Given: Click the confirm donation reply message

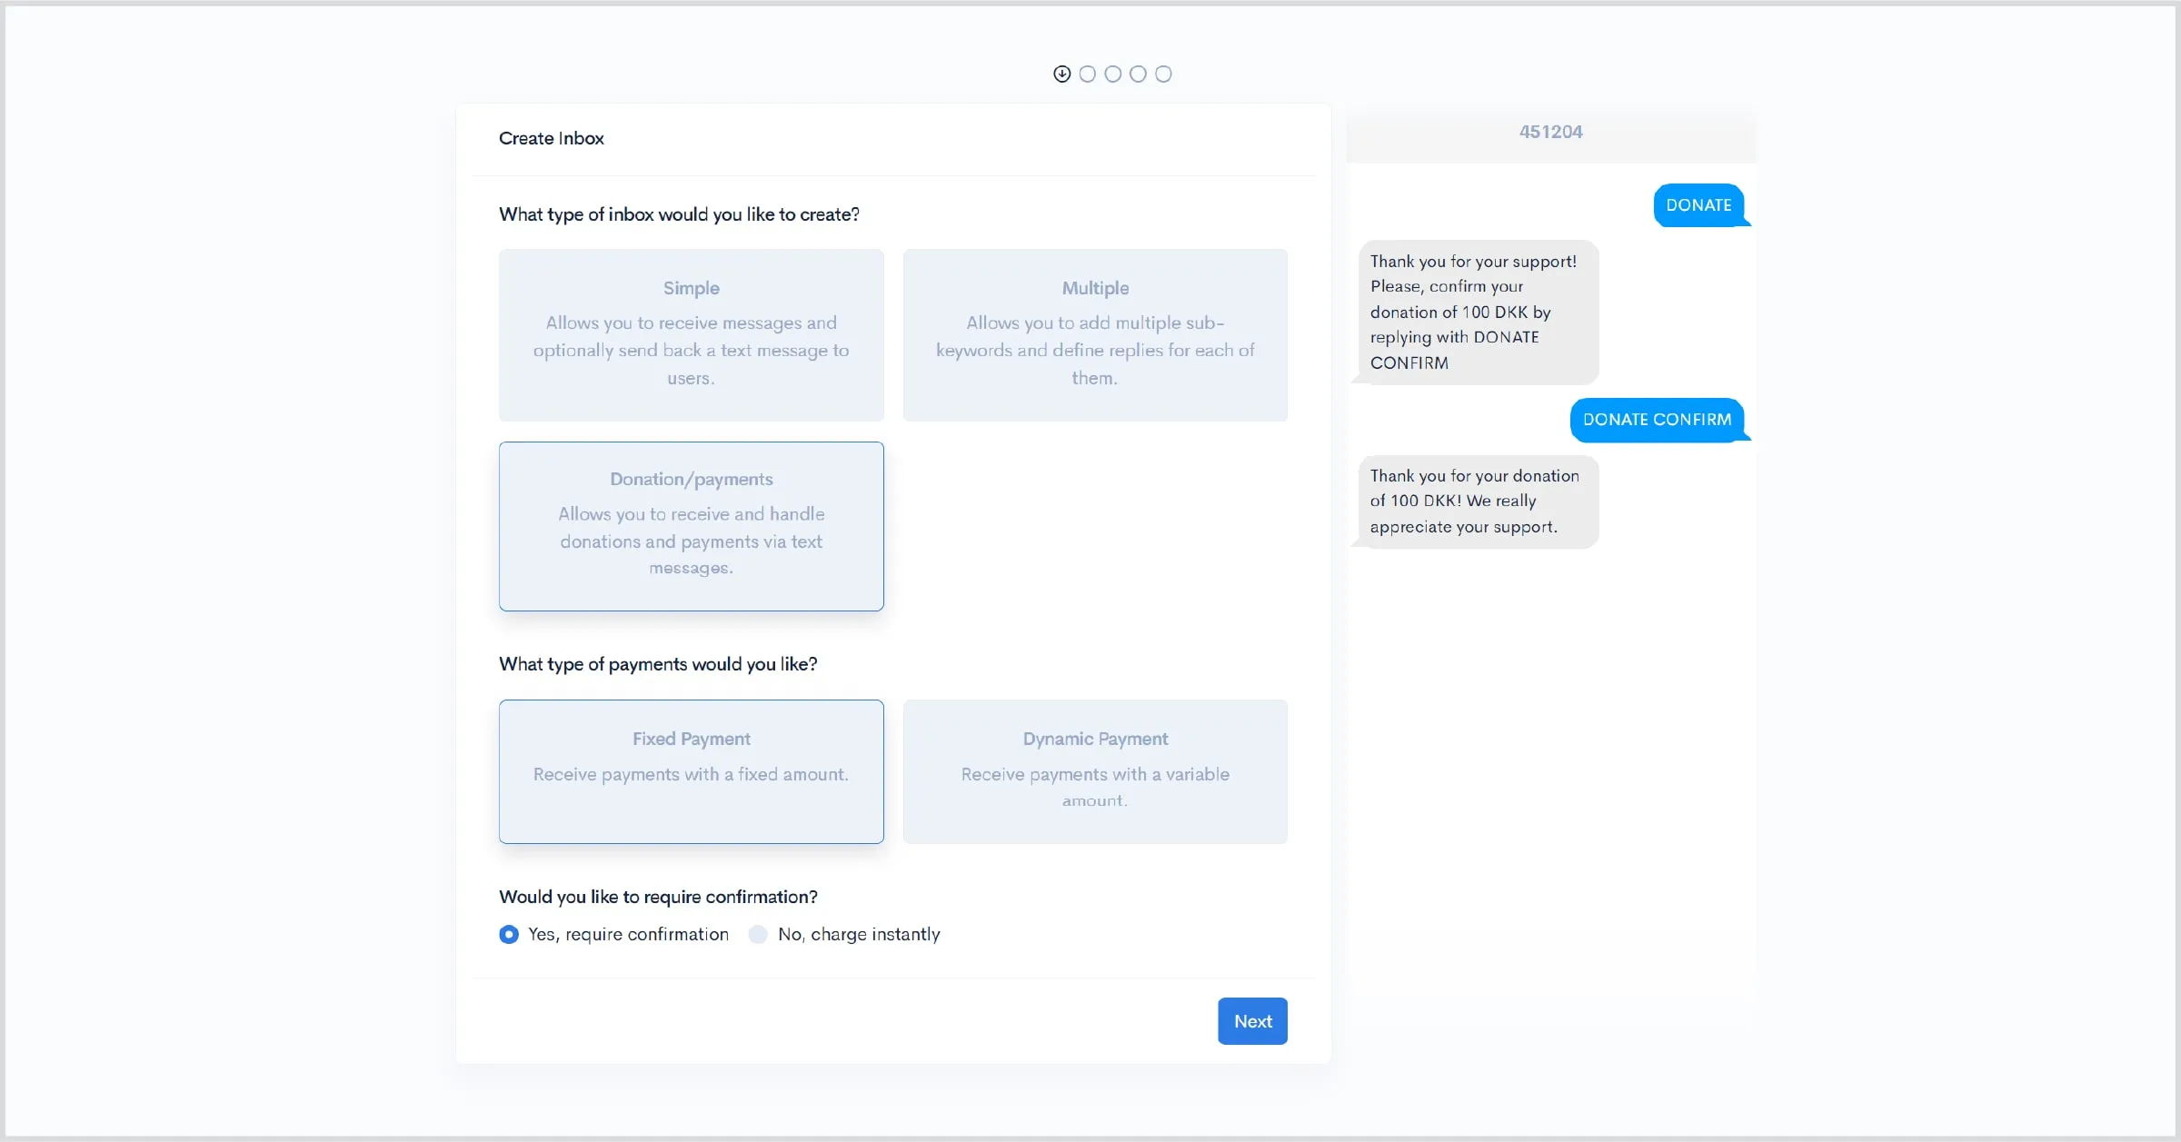Looking at the screenshot, I should [x=1479, y=313].
